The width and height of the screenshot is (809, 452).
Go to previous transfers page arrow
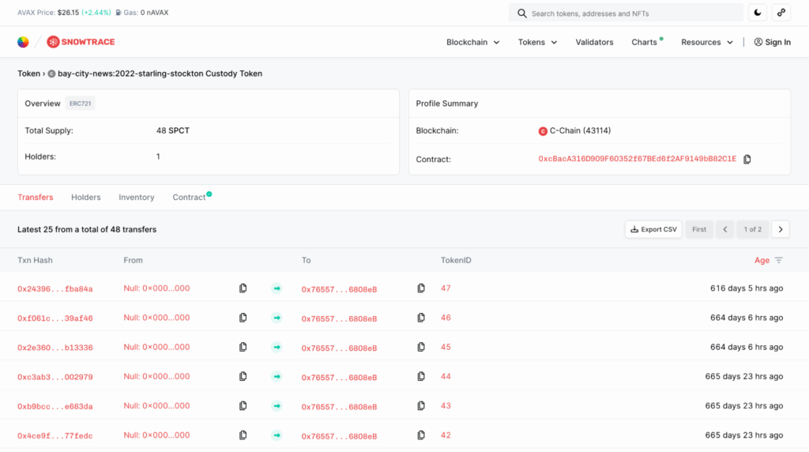tap(725, 230)
